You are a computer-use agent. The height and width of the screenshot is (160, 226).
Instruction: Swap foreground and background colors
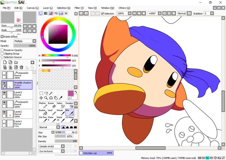[76, 92]
